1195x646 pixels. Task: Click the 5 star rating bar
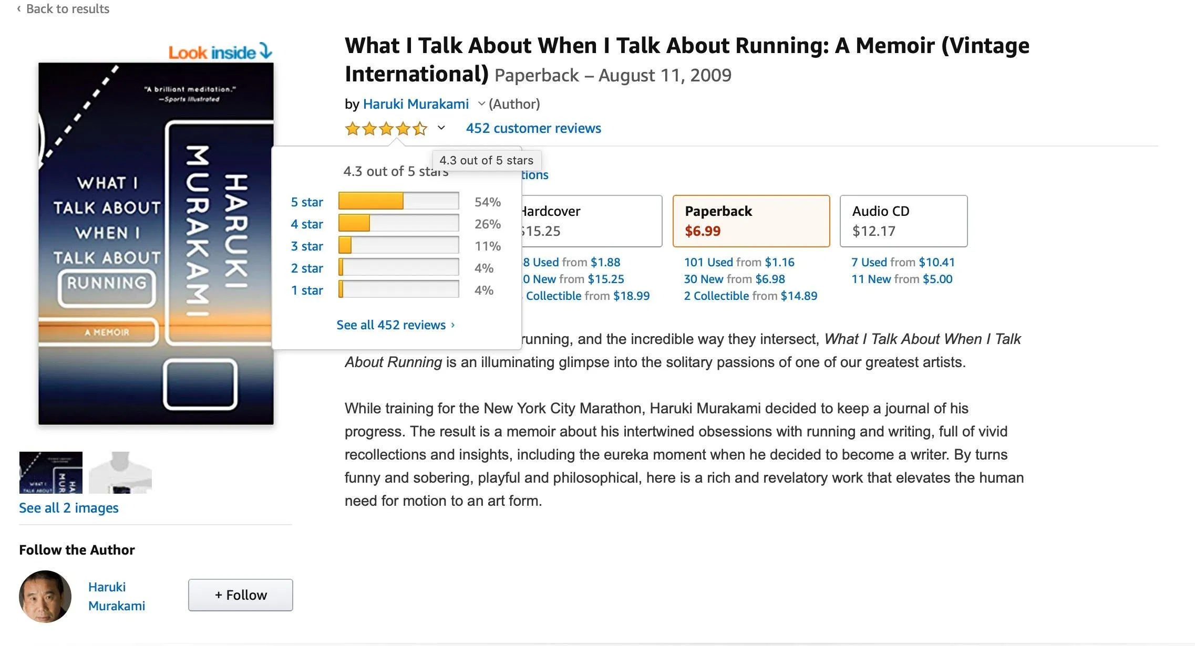pos(398,201)
